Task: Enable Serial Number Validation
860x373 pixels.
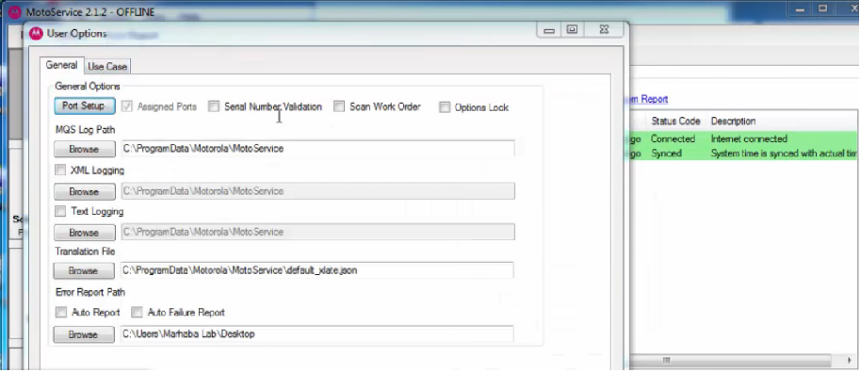Action: pos(214,106)
